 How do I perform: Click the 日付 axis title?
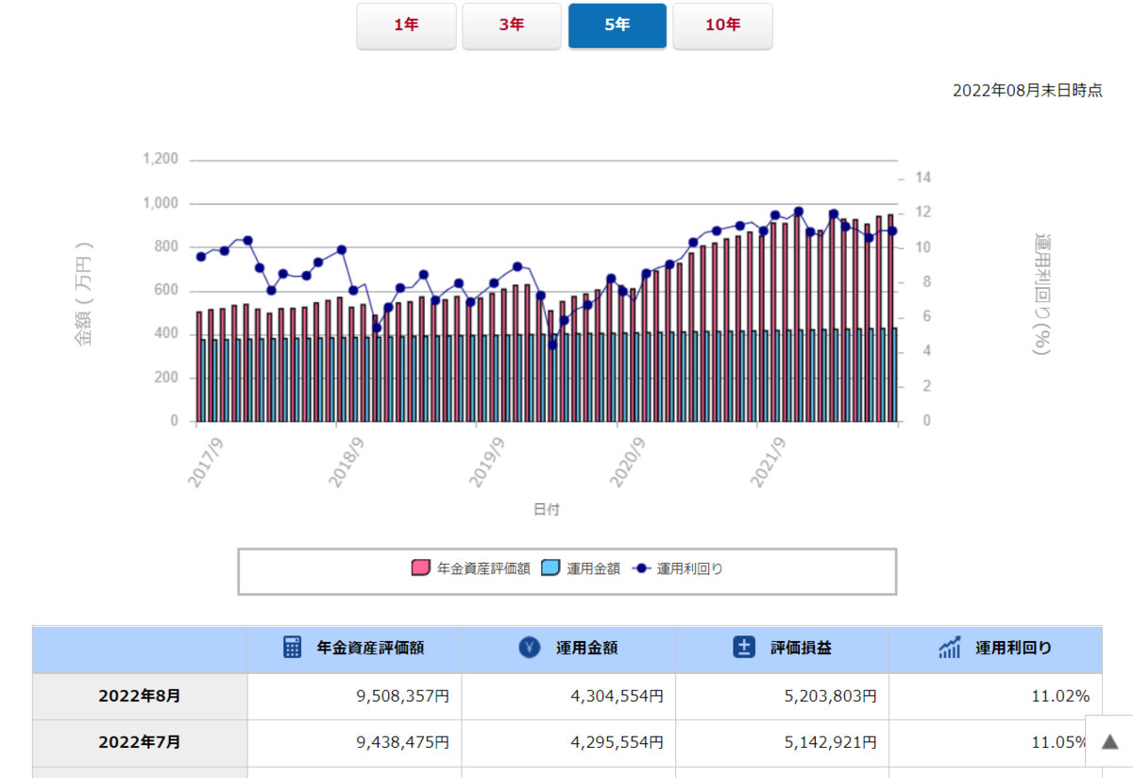pyautogui.click(x=547, y=510)
